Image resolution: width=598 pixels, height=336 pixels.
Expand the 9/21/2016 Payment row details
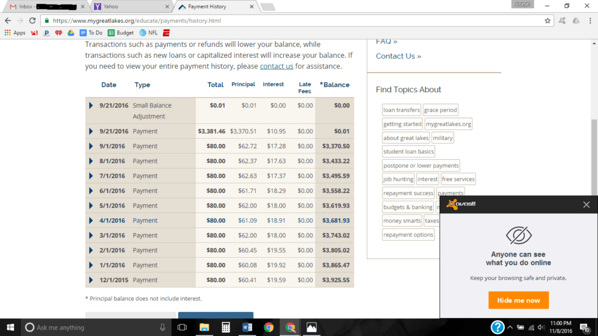[x=91, y=131]
